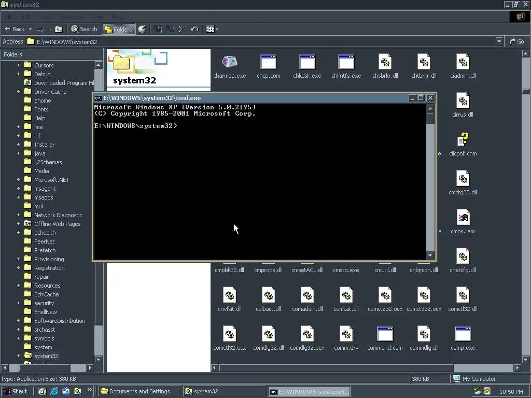Select the cmcfg32.dll file icon
Viewport: 531px width, 398px height.
[x=463, y=178]
